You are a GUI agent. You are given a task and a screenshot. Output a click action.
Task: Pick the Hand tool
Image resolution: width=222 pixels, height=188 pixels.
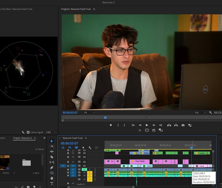[x=52, y=178]
